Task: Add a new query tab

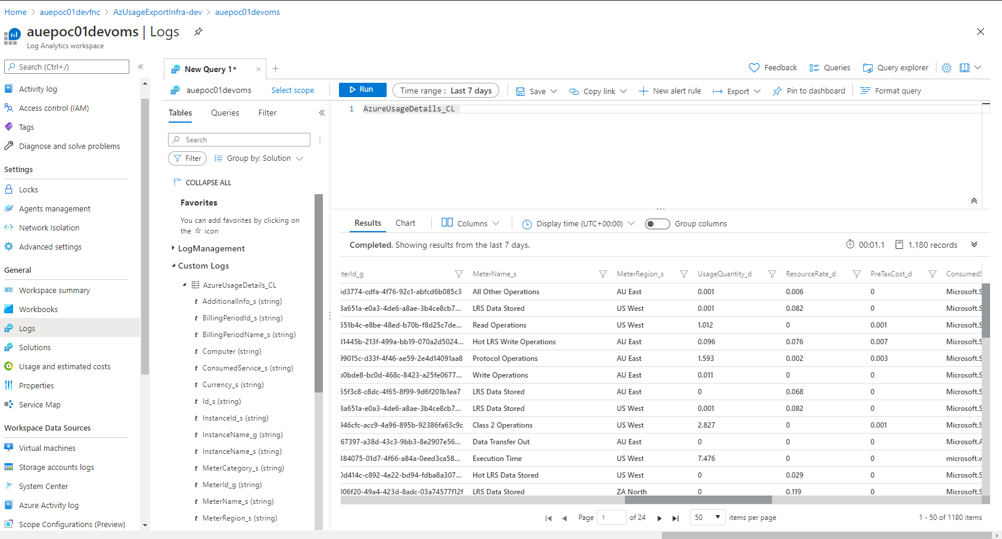Action: coord(276,68)
